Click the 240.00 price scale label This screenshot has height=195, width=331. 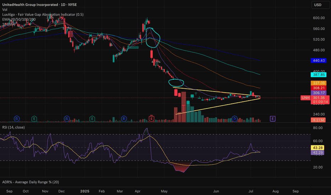319,114
